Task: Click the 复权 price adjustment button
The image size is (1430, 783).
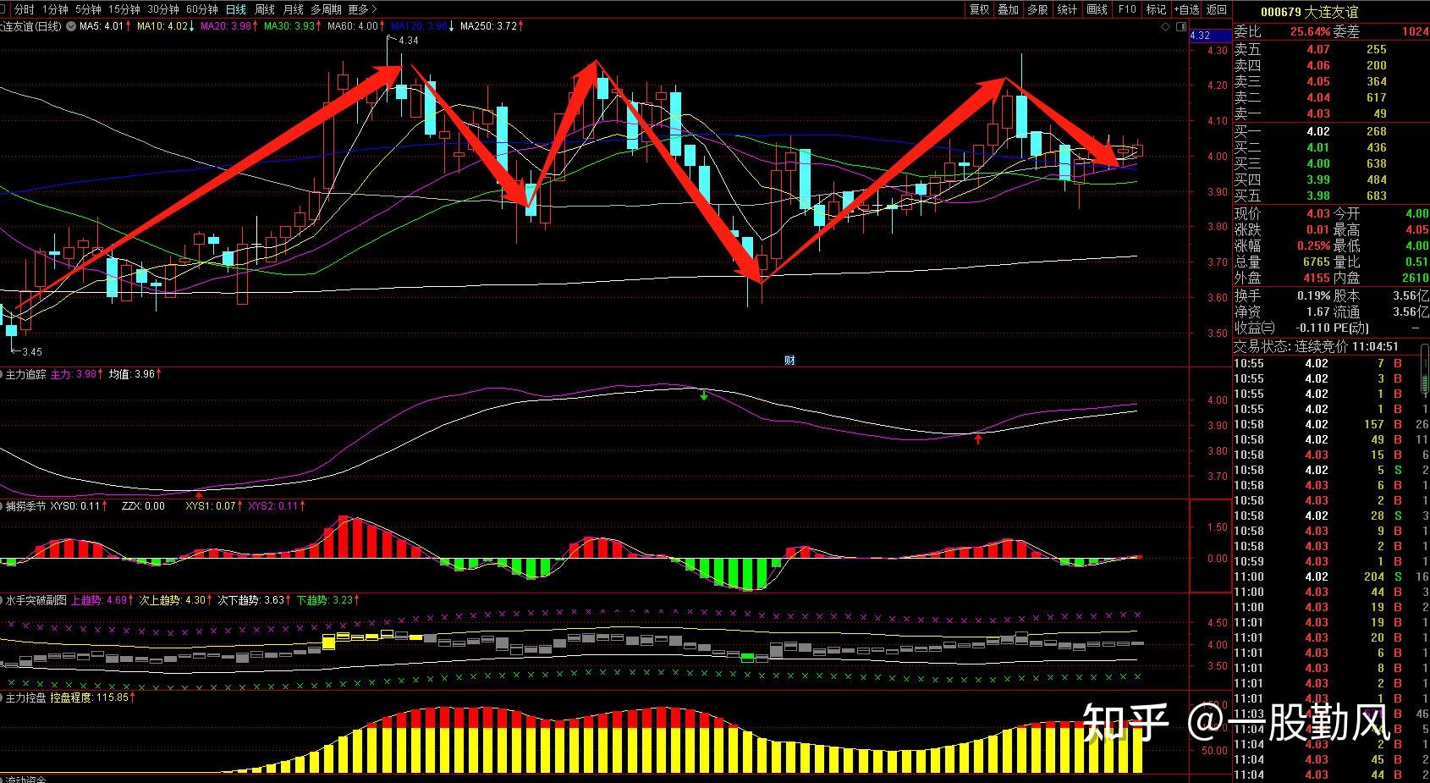Action: [x=979, y=9]
